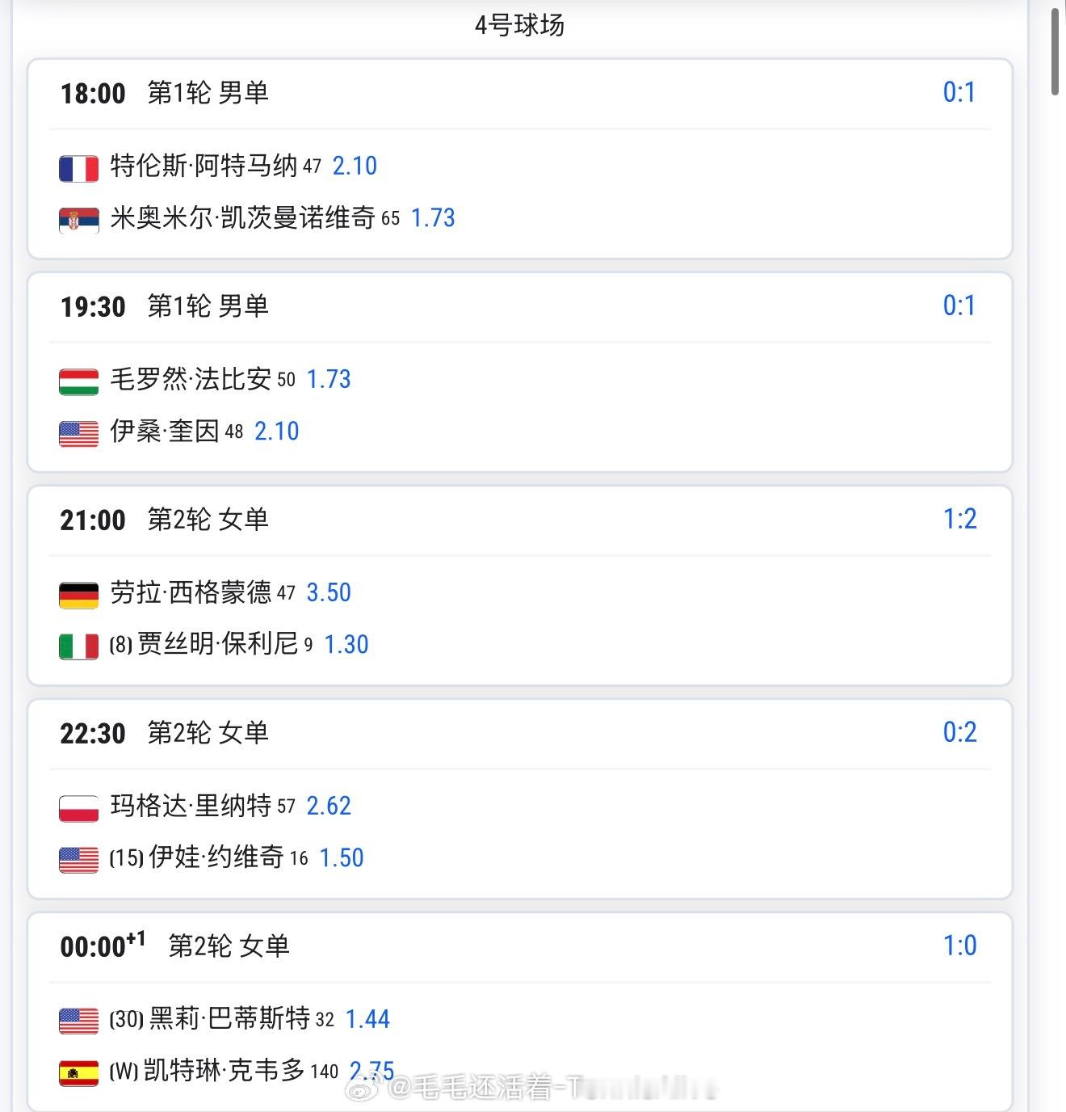This screenshot has width=1066, height=1112.
Task: Click the Polish flag beside 玛格达·里纳特
Action: pos(78,807)
